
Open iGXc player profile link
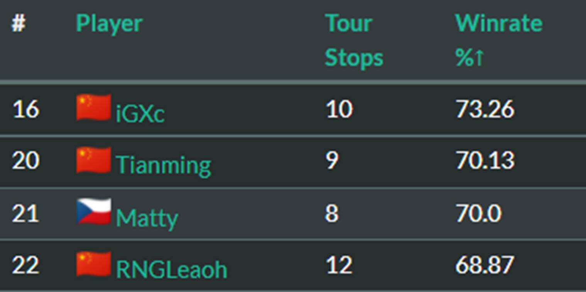(x=140, y=113)
